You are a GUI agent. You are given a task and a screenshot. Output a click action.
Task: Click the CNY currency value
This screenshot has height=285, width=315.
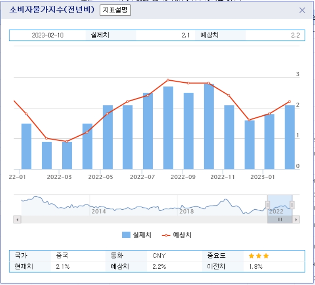(159, 256)
